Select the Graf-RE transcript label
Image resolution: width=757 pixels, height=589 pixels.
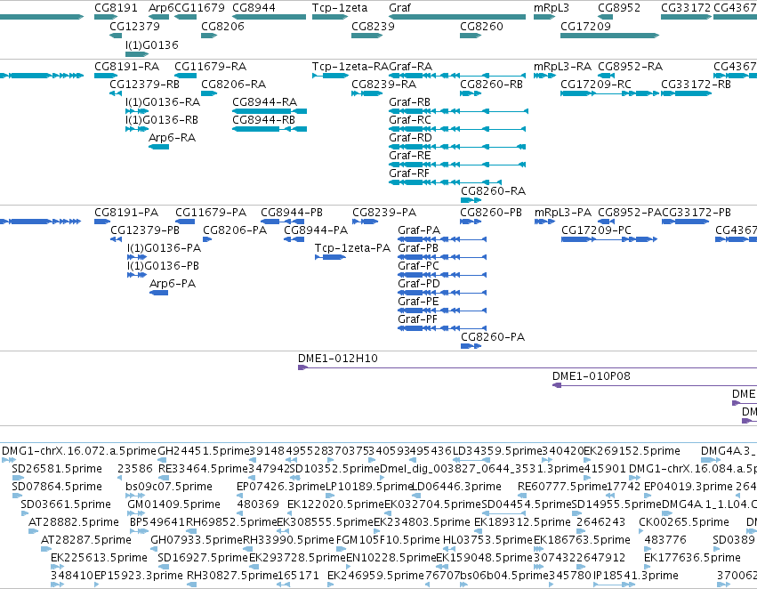click(x=409, y=156)
